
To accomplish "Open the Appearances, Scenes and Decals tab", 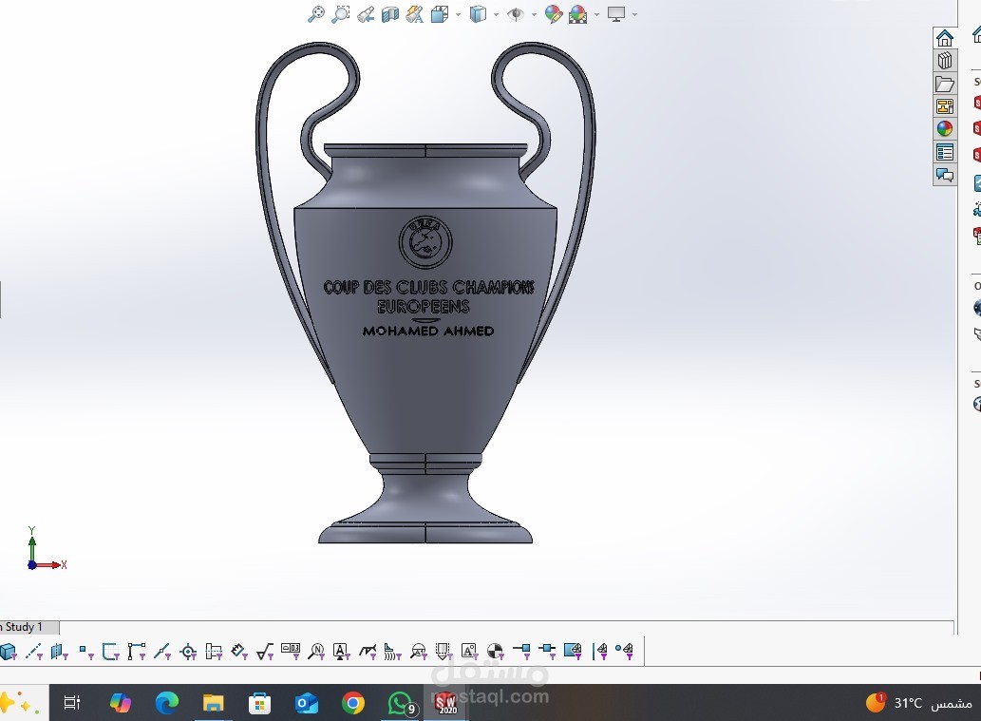I will pyautogui.click(x=945, y=129).
